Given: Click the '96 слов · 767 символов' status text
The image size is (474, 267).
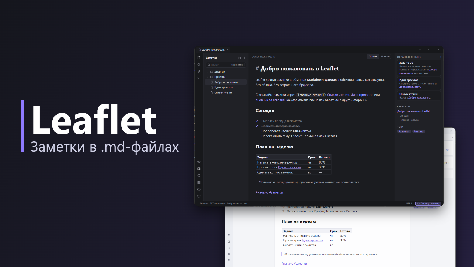Looking at the screenshot, I should tap(212, 204).
